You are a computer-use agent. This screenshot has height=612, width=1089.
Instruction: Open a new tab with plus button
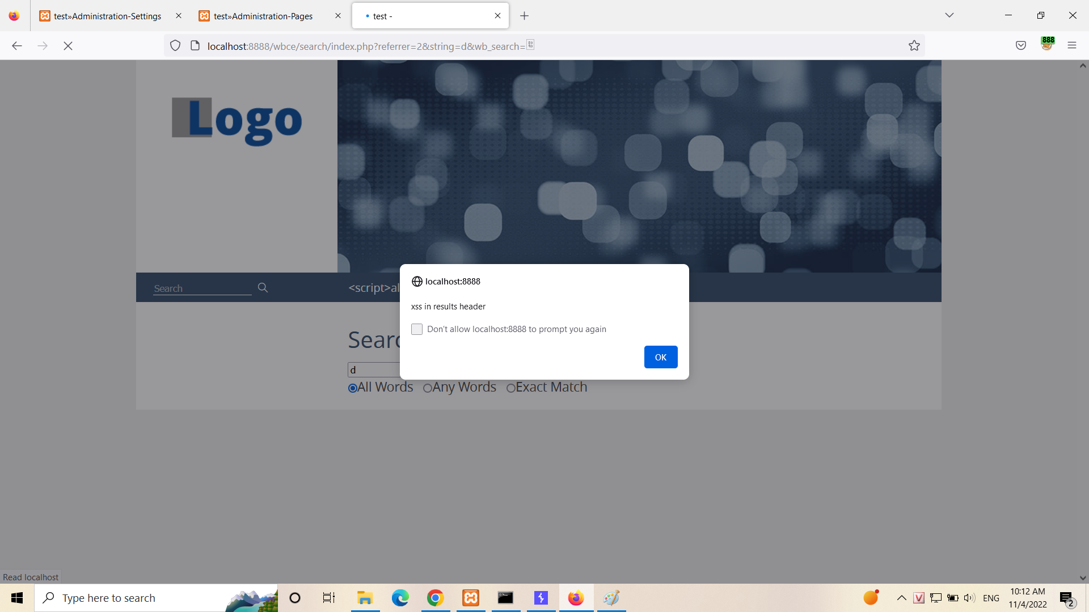pyautogui.click(x=524, y=16)
